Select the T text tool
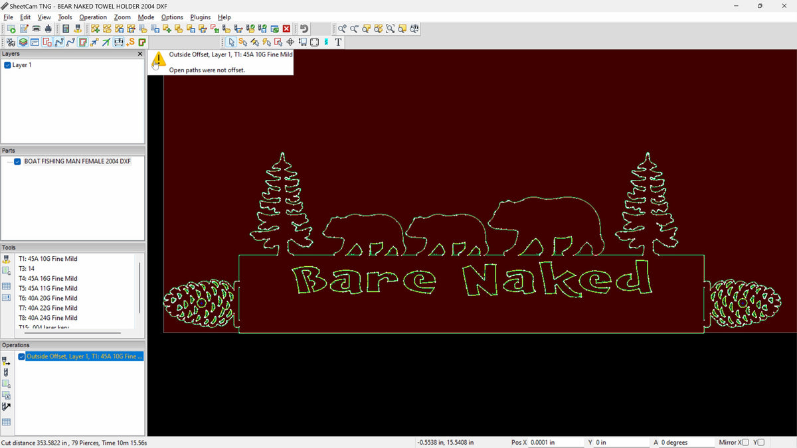The image size is (797, 448). point(338,42)
